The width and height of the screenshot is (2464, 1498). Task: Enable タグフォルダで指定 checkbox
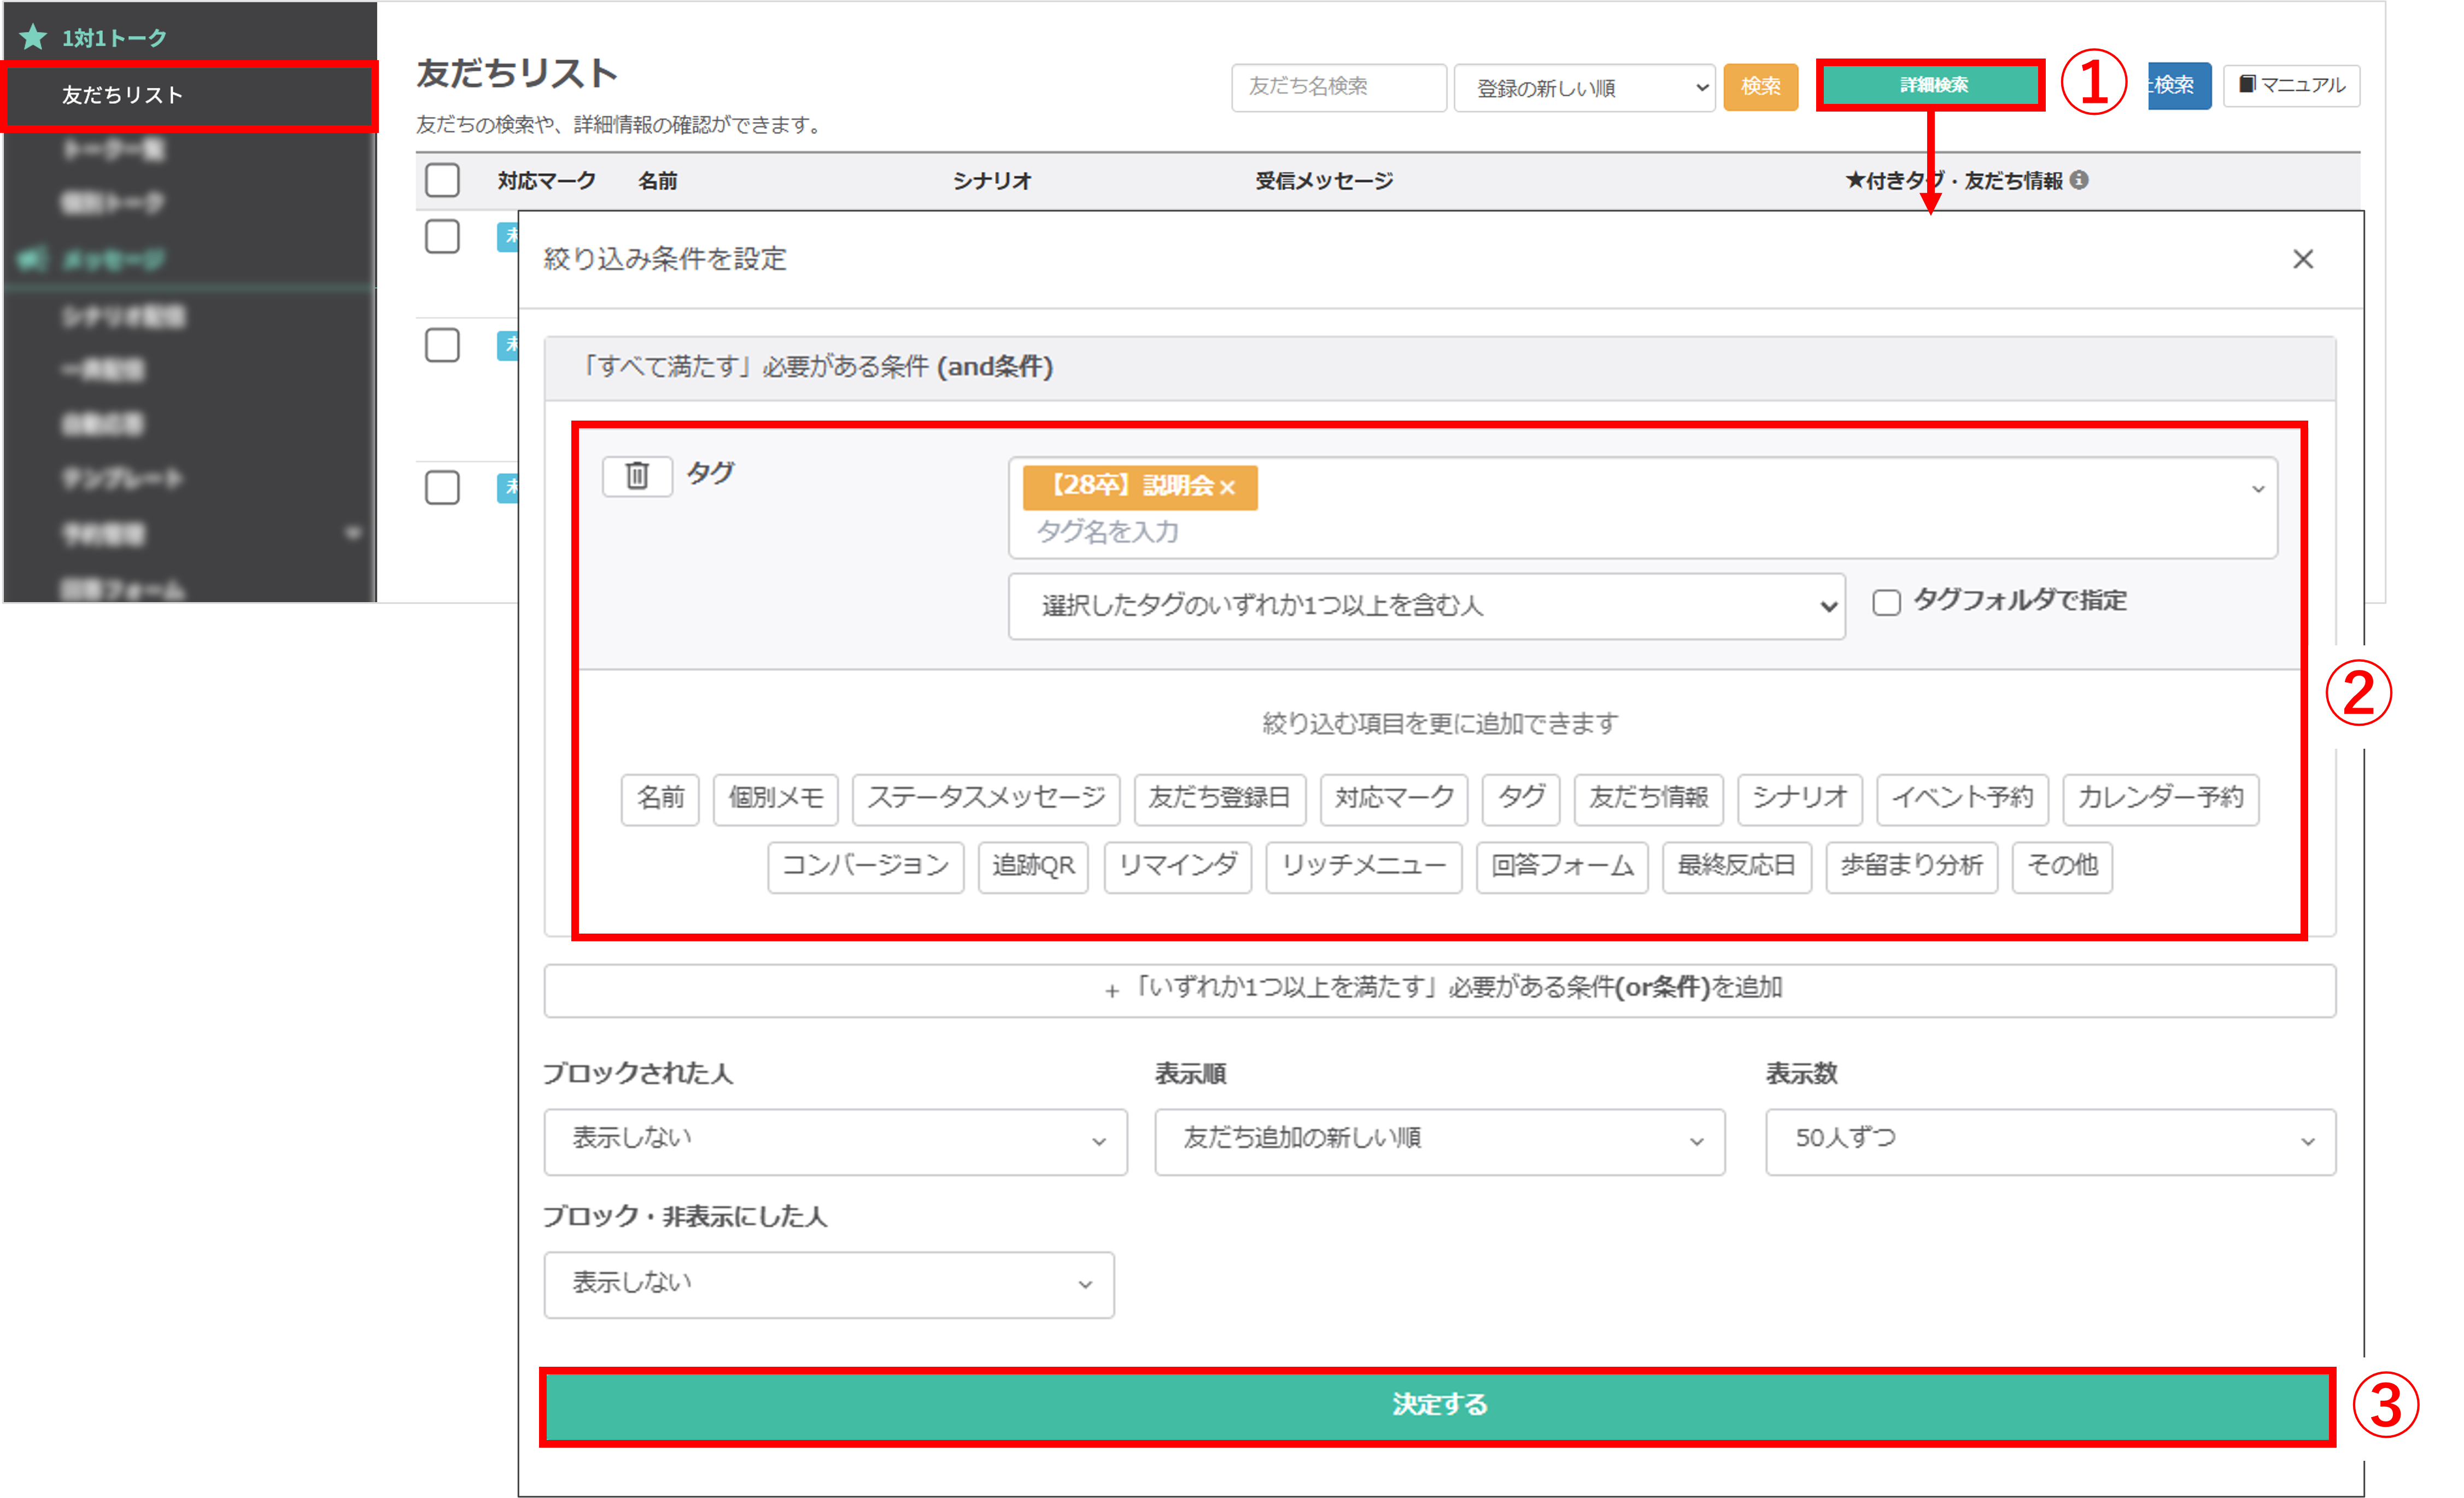coord(1886,602)
